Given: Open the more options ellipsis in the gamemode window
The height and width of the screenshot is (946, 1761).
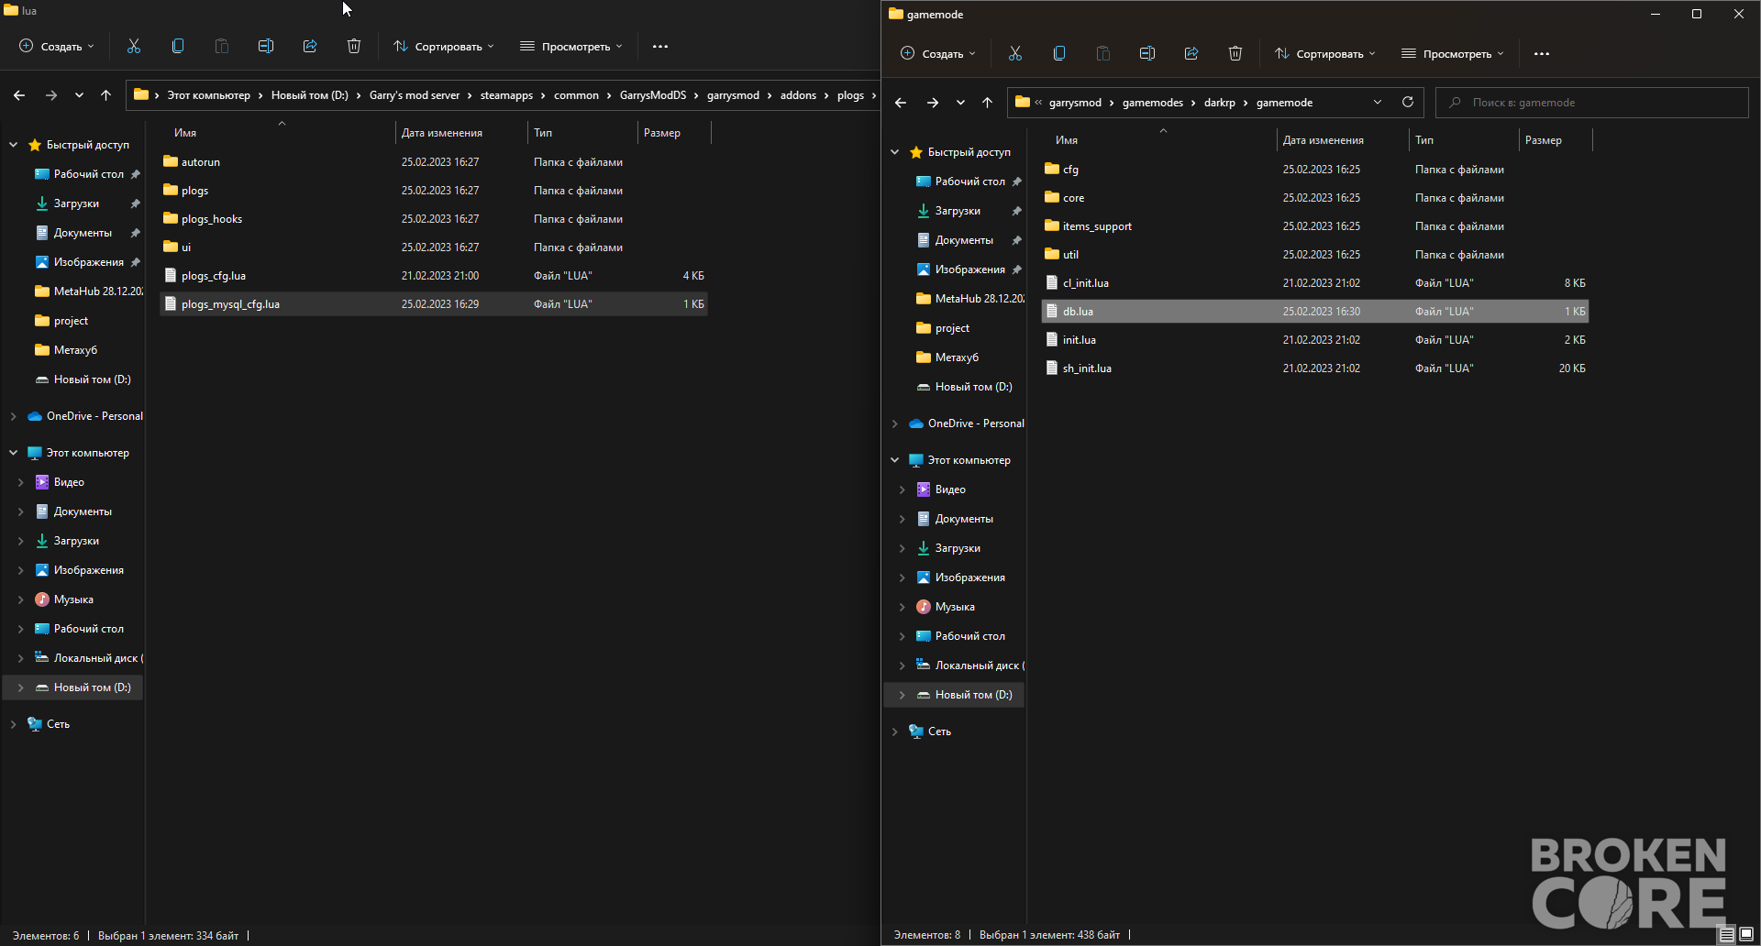Looking at the screenshot, I should click(1542, 53).
